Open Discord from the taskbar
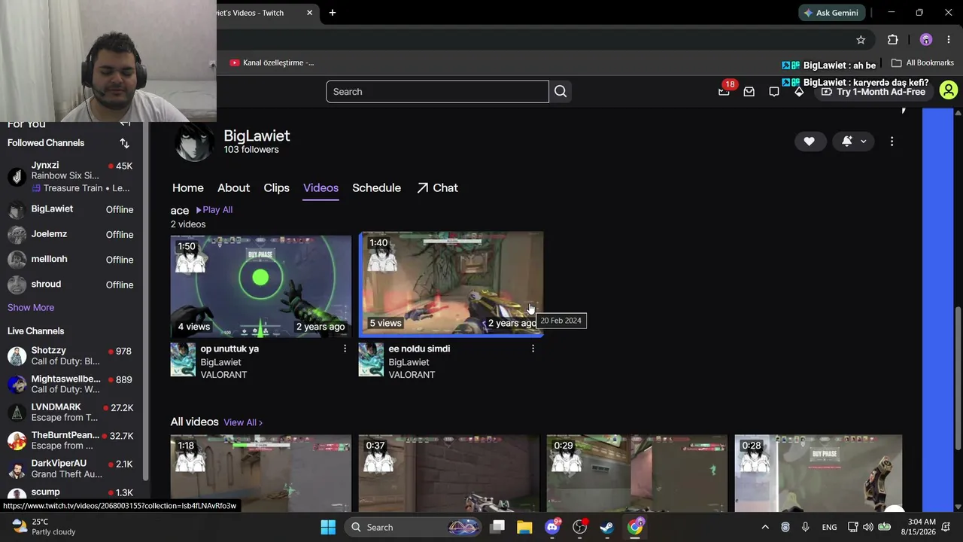This screenshot has width=963, height=542. point(552,527)
